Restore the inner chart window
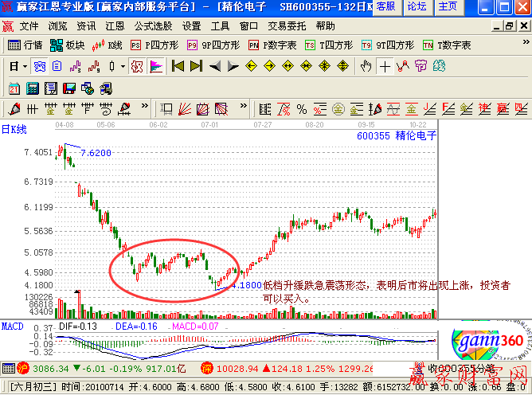Image resolution: width=532 pixels, height=395 pixels. coord(510,26)
